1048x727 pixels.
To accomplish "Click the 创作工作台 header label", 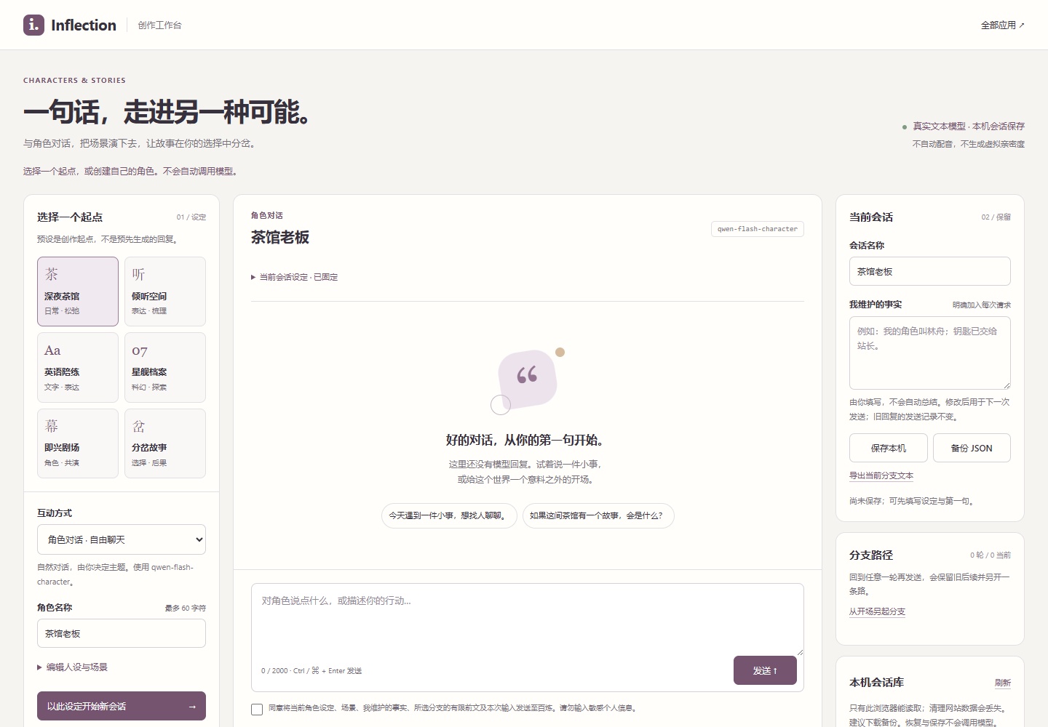I will 159,25.
